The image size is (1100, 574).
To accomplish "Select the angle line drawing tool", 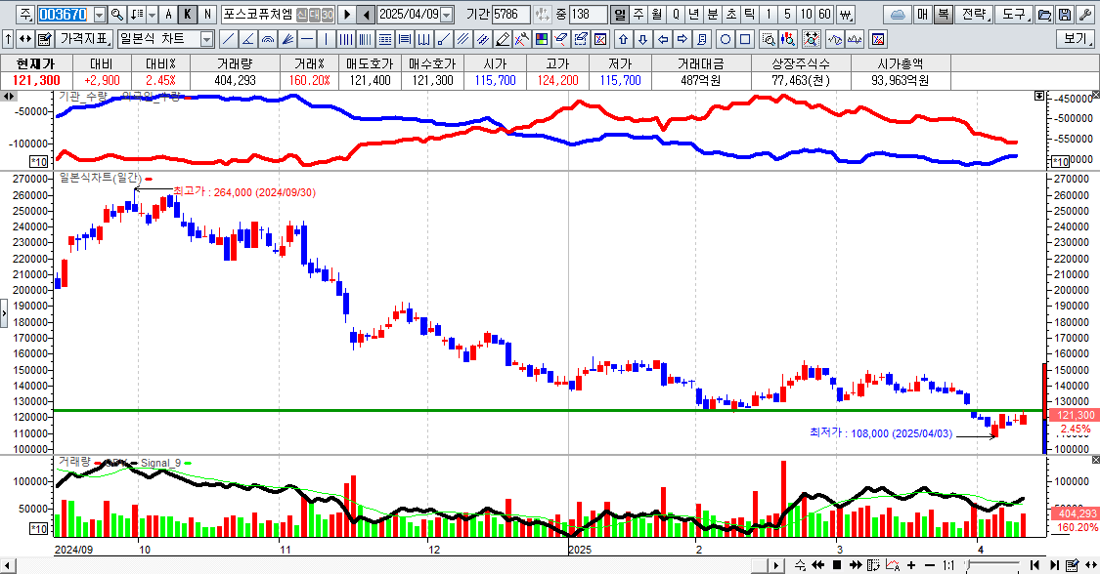I will pyautogui.click(x=247, y=39).
